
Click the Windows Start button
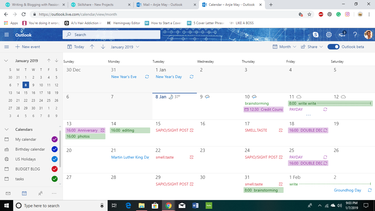(7, 206)
